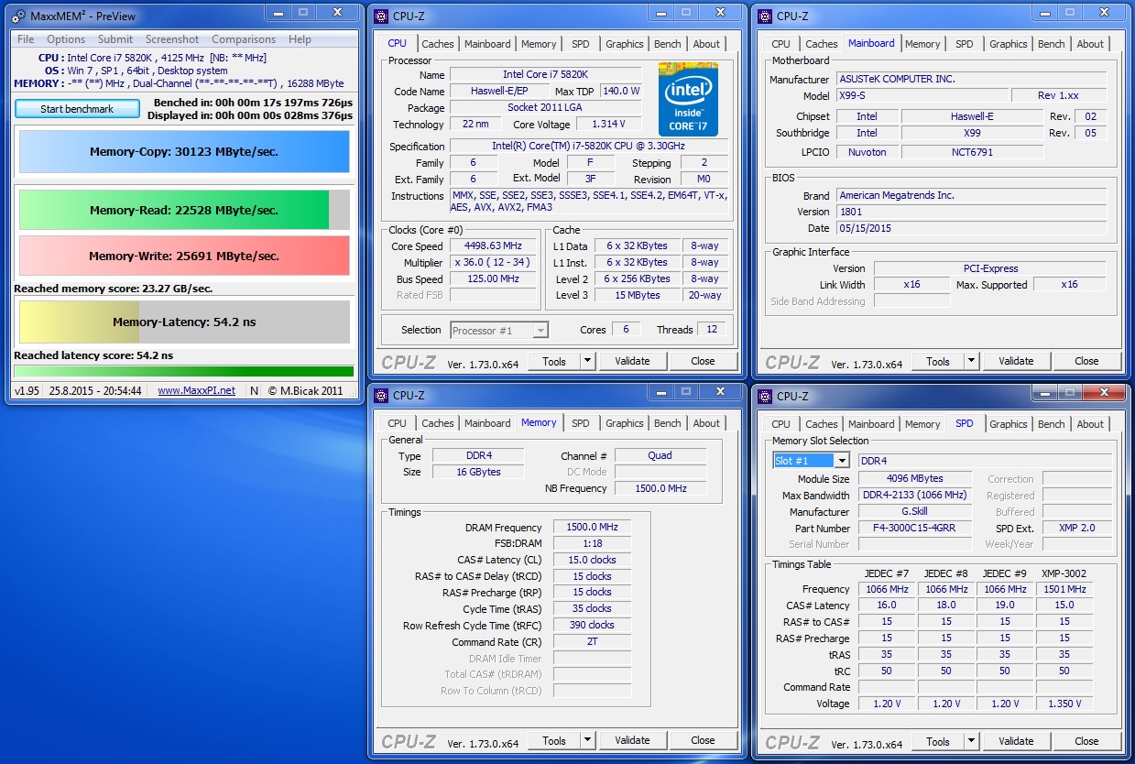
Task: Select CPU tab in the Memory window
Action: (397, 423)
